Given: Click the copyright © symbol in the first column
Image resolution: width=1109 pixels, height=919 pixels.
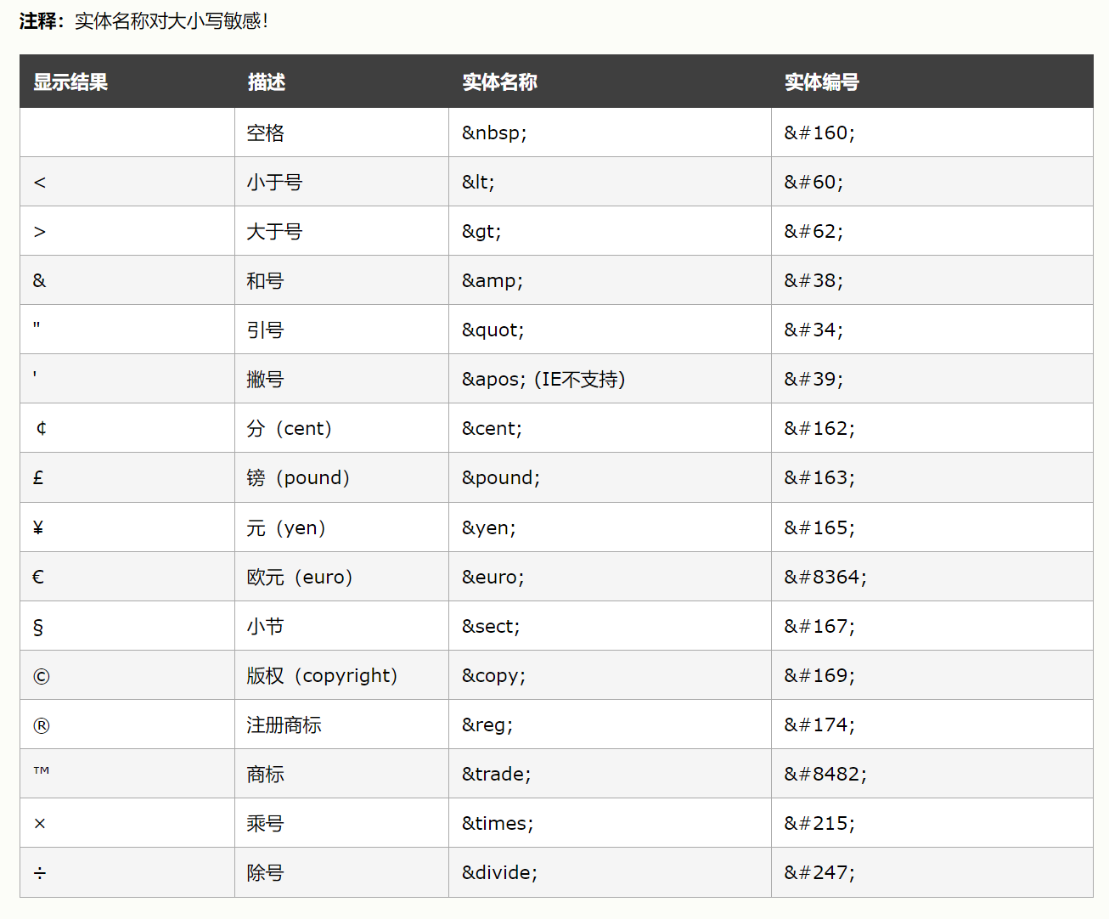Looking at the screenshot, I should (41, 676).
